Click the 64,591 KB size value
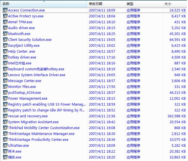This screenshot has width=188, height=161. point(178,40)
